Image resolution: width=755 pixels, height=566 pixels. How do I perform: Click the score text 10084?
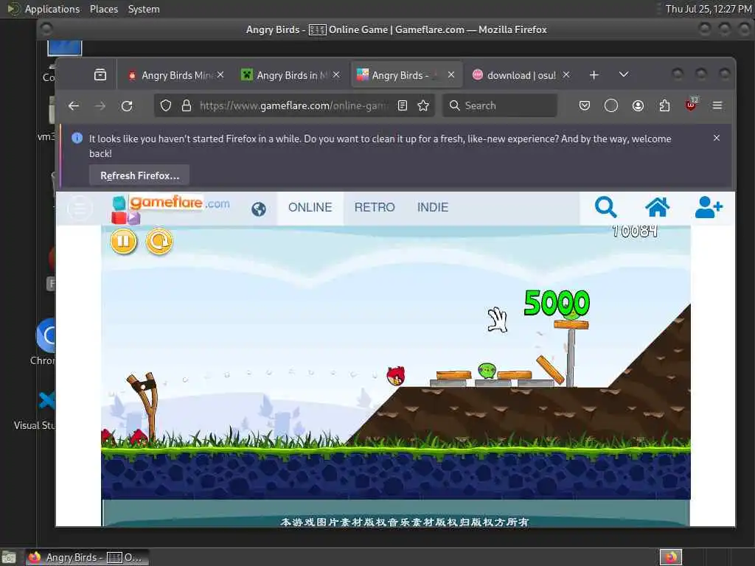[x=635, y=231]
